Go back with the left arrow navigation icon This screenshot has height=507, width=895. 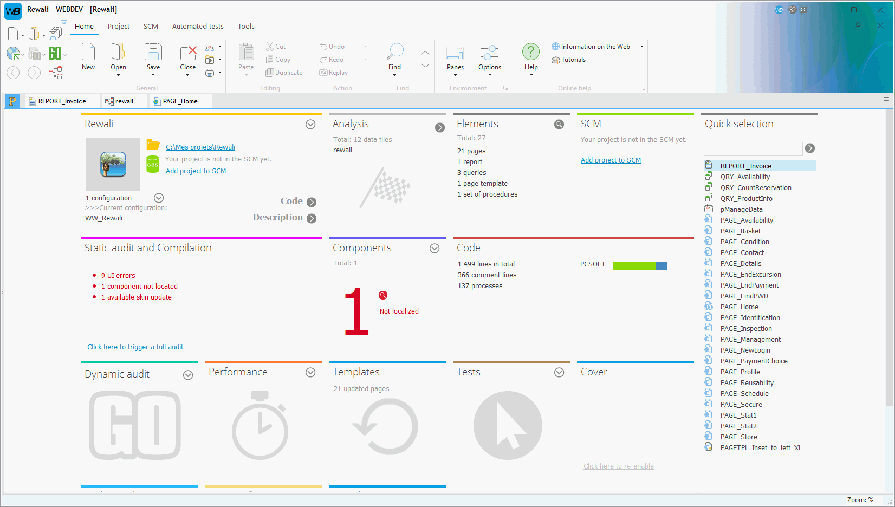pyautogui.click(x=13, y=73)
